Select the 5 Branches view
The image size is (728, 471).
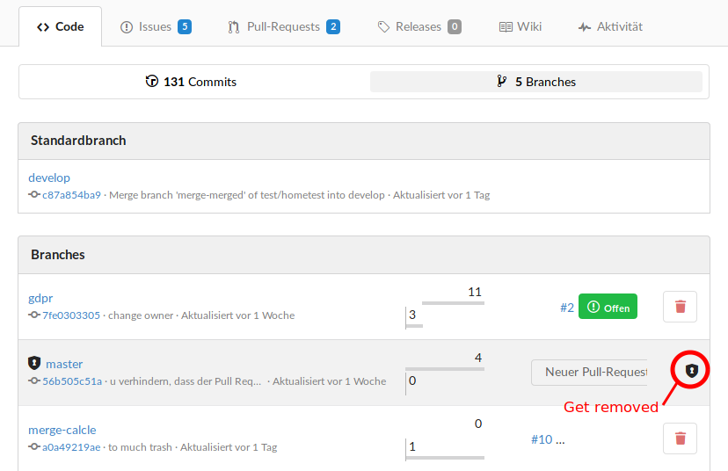(536, 82)
